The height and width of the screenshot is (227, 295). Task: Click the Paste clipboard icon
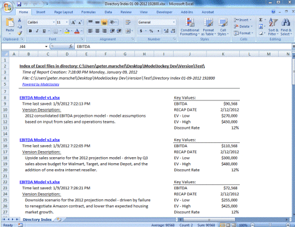10,22
